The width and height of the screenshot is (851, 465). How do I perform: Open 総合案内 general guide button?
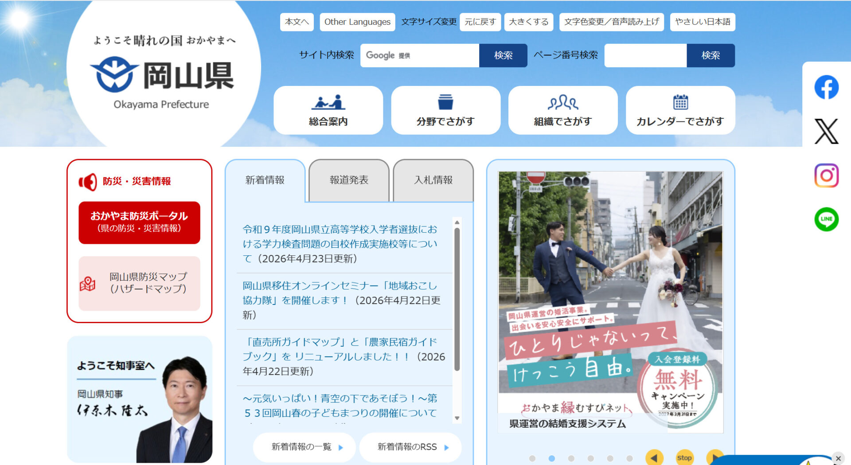[328, 110]
